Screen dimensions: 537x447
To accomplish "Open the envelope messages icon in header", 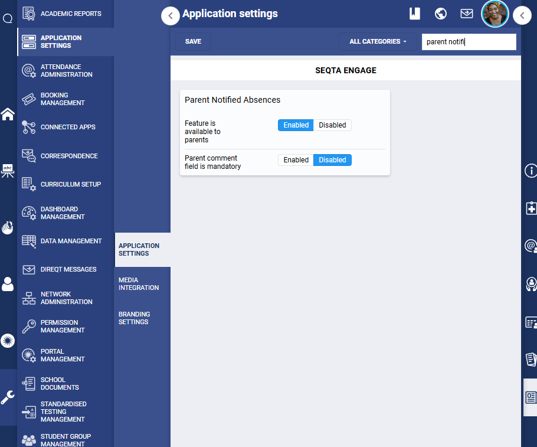I will [x=467, y=14].
